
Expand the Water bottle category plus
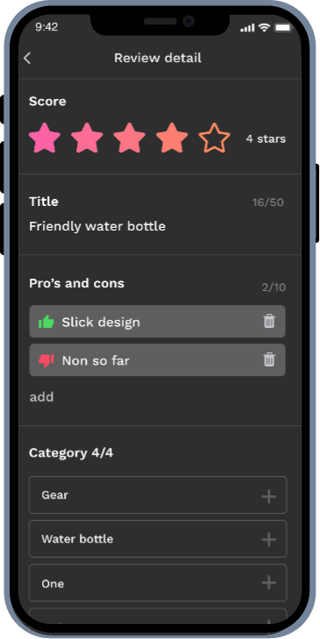[x=268, y=540]
